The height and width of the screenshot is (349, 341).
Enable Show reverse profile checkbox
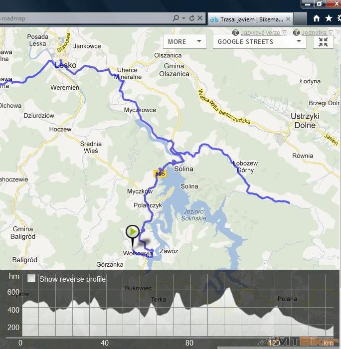(31, 279)
